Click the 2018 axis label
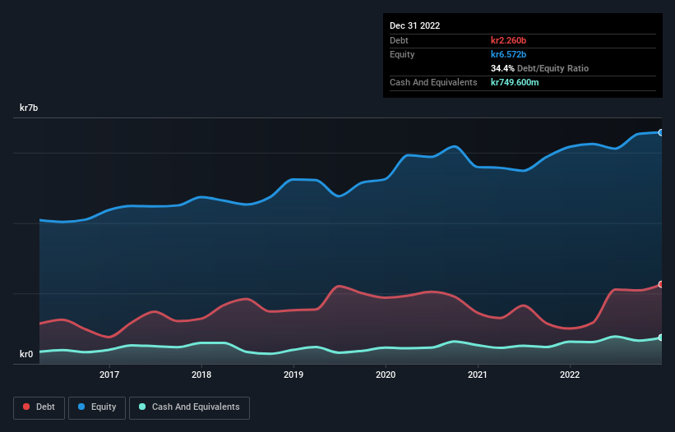The height and width of the screenshot is (432, 675). (201, 375)
